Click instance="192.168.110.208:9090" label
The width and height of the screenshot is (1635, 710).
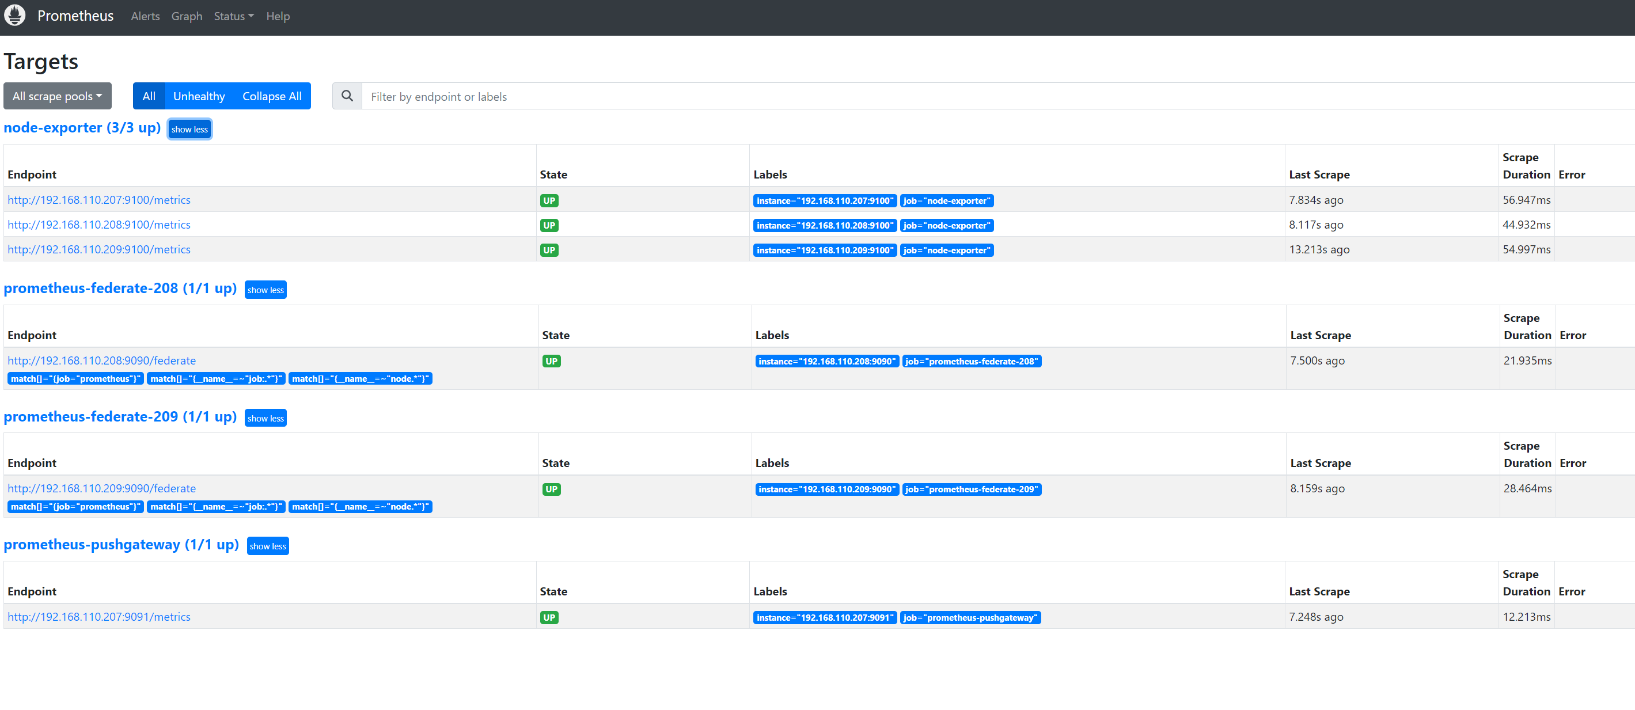pyautogui.click(x=826, y=361)
